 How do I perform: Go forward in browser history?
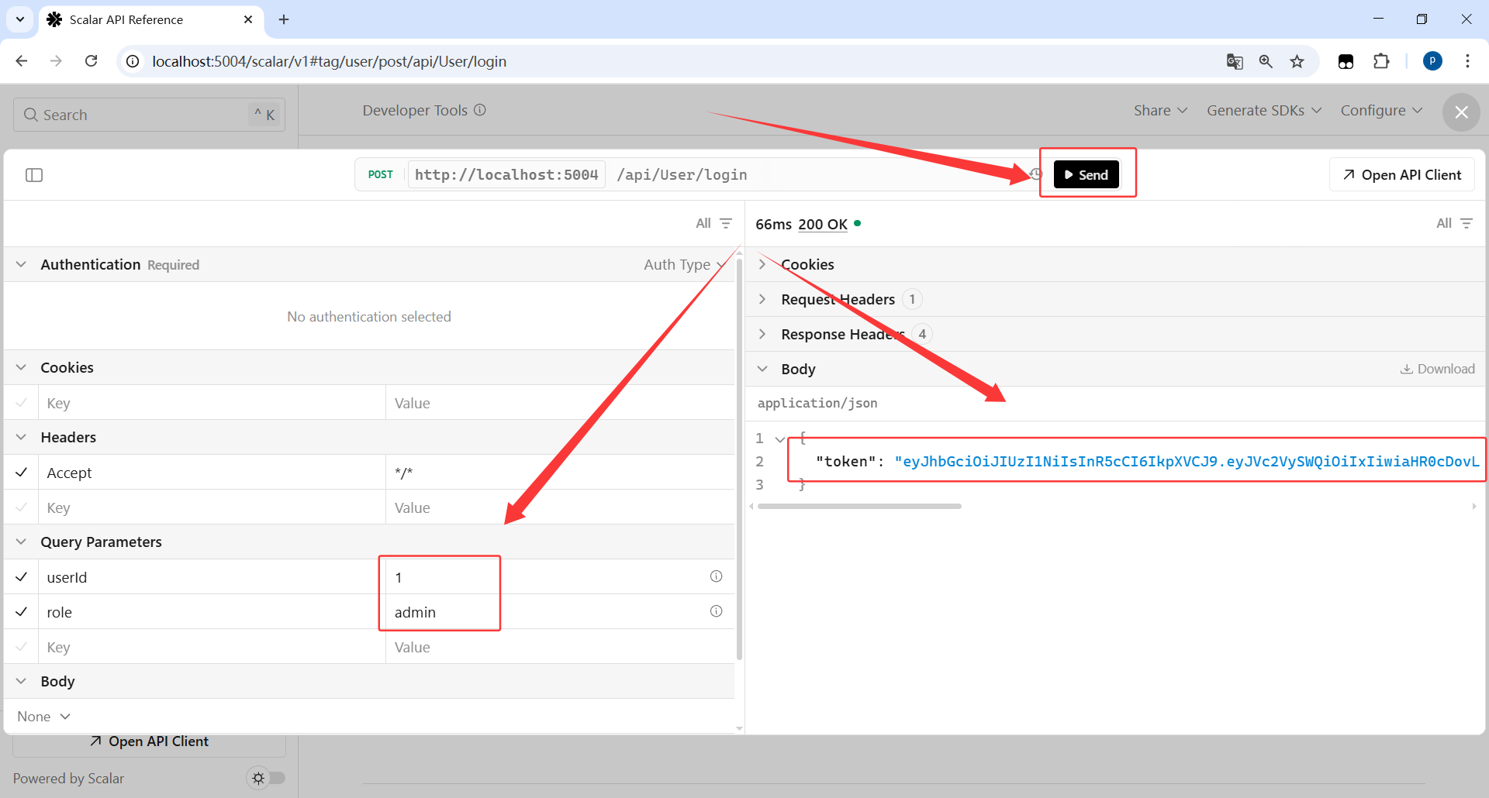tap(56, 61)
